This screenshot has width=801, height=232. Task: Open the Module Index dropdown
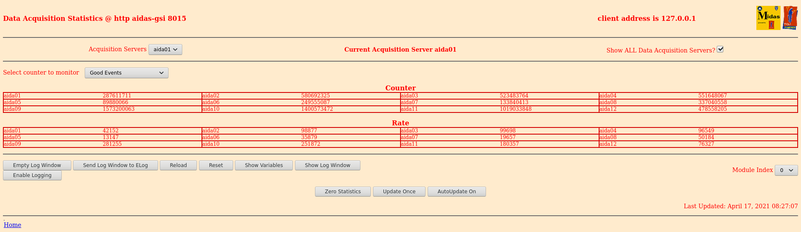click(x=786, y=170)
